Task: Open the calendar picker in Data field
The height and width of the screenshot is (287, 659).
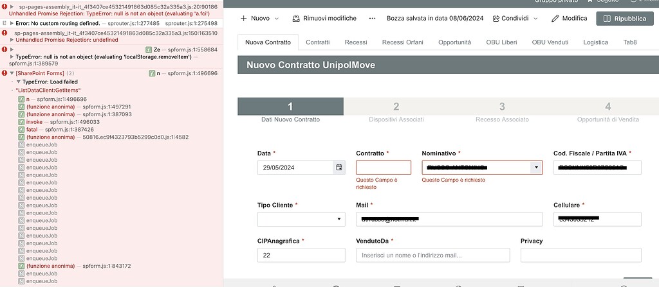Action: (x=339, y=168)
